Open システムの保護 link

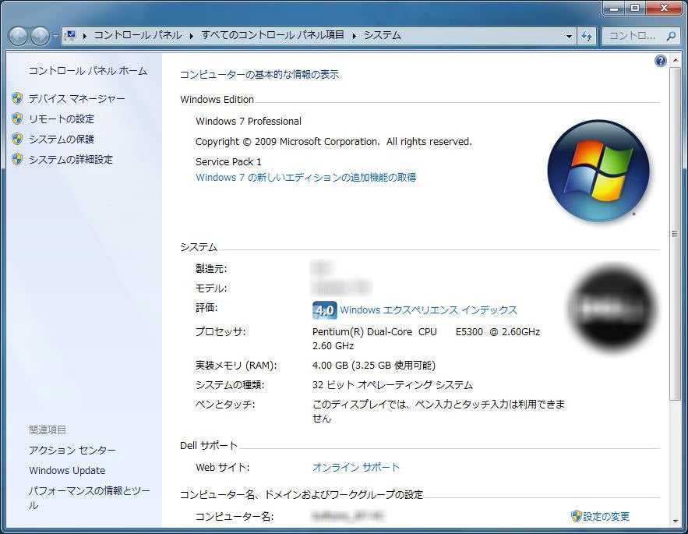click(62, 140)
